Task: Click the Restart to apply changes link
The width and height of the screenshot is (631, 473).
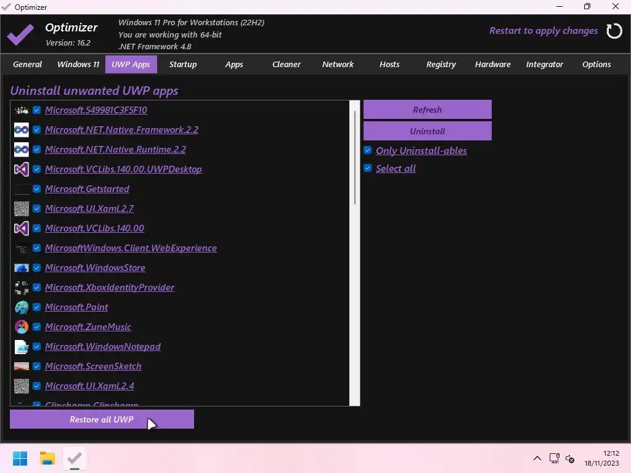Action: click(x=543, y=31)
